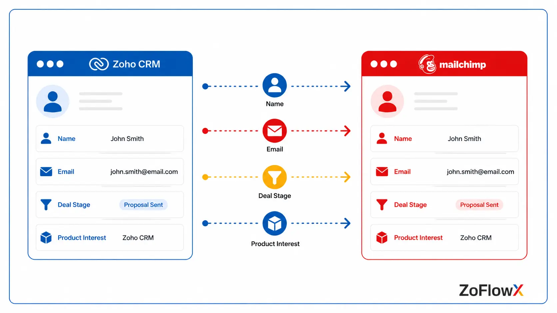Click the red Deal Stage funnel icon in Mailchimp
Viewport: 557px width, 313px height.
point(382,205)
